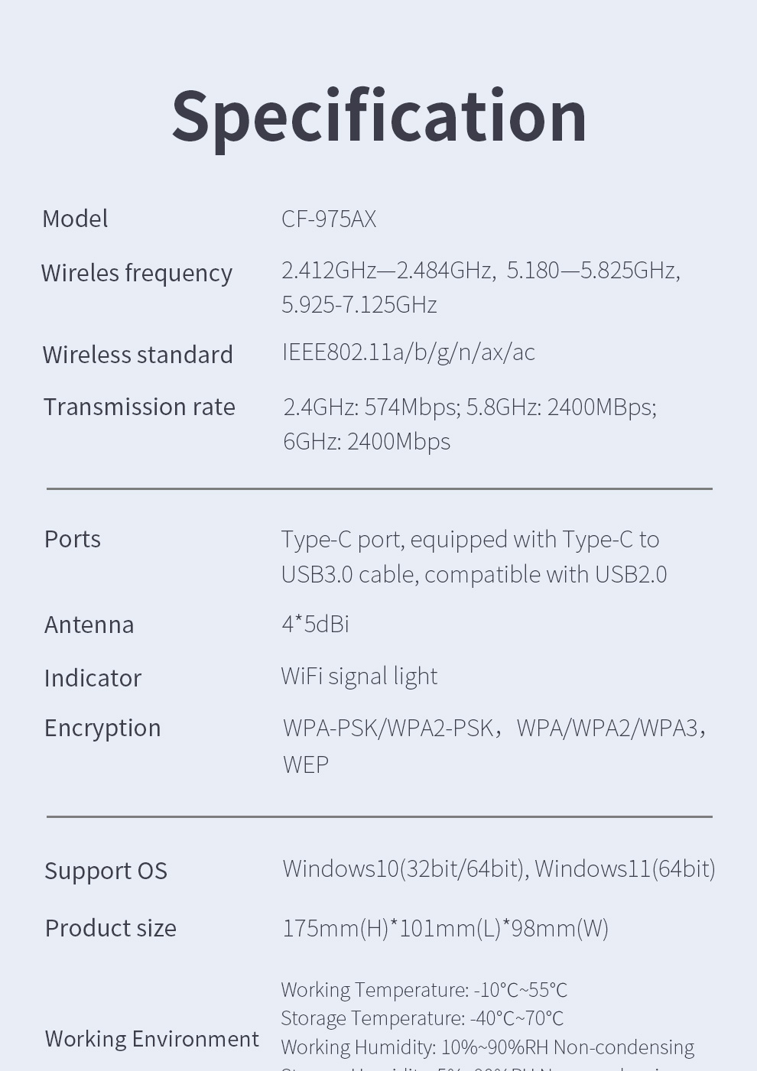Click the Encryption label
This screenshot has height=1071, width=757.
[x=102, y=728]
